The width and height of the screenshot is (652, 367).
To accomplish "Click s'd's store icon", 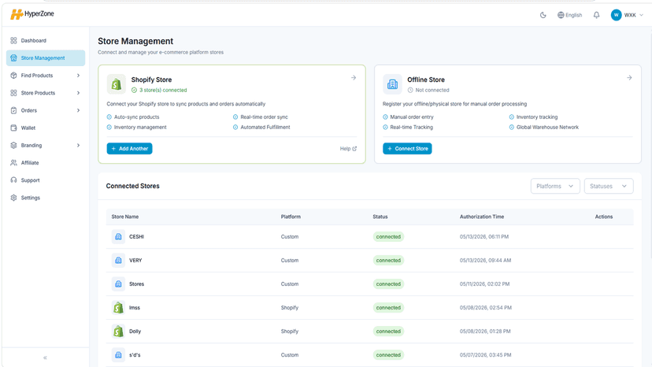I will (118, 355).
